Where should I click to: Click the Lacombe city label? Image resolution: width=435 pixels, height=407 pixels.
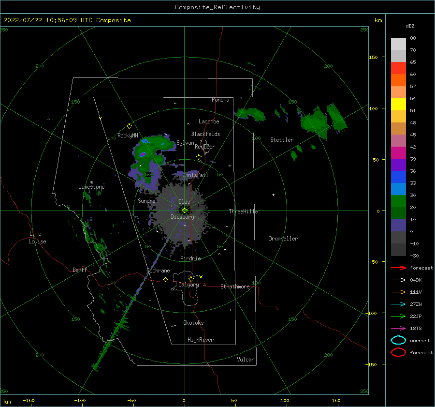[209, 121]
